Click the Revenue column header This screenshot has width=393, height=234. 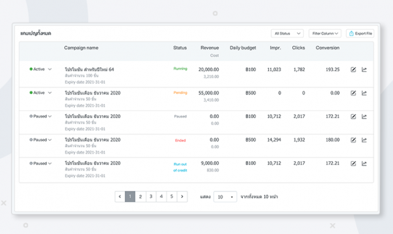click(x=210, y=48)
